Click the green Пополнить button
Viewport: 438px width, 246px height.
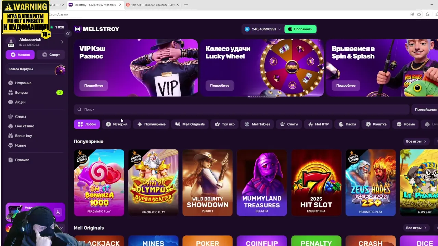300,29
